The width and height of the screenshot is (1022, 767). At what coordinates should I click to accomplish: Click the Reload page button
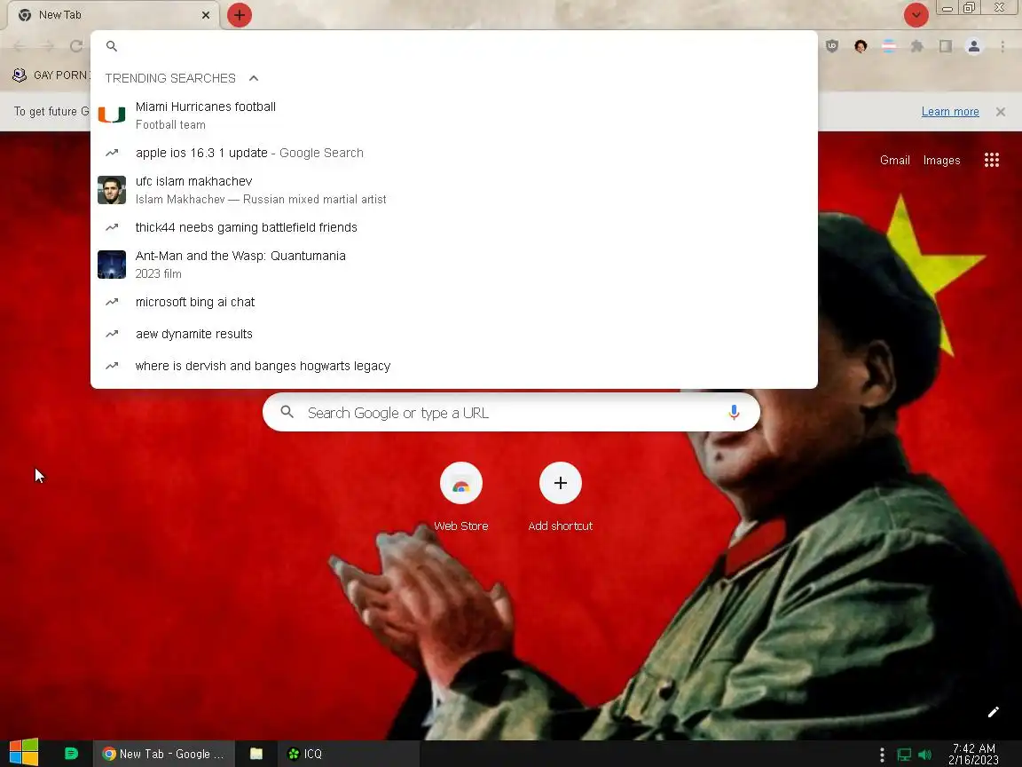pos(76,46)
